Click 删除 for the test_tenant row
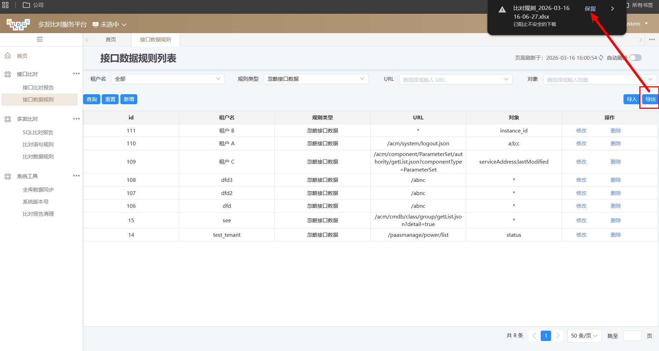This screenshot has height=351, width=659. [616, 235]
